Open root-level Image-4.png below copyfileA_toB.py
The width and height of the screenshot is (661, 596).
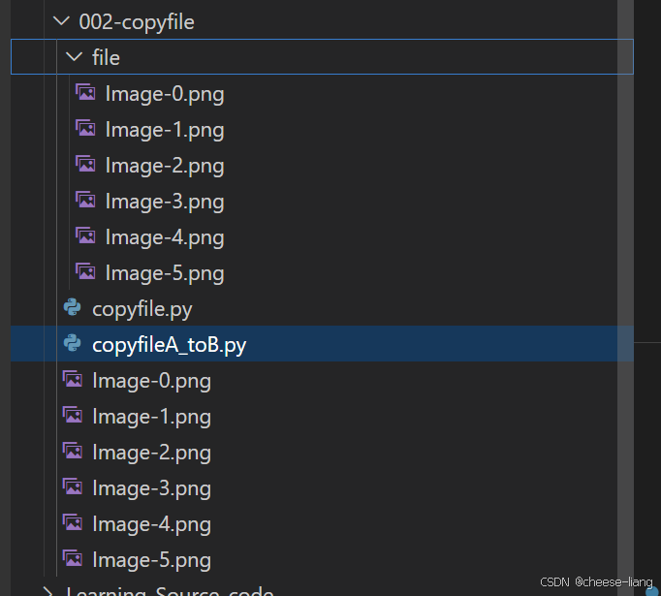click(x=151, y=524)
